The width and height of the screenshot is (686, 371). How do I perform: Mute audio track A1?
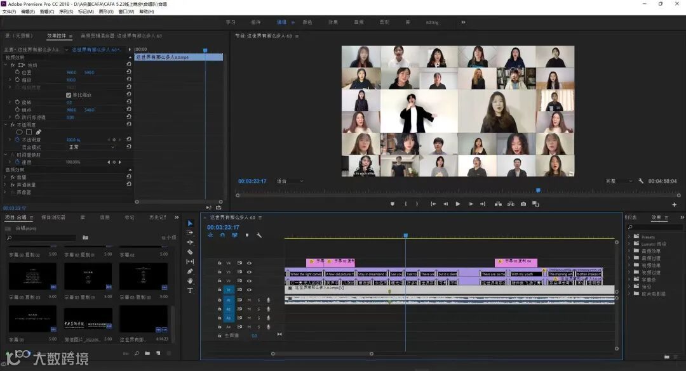(249, 300)
